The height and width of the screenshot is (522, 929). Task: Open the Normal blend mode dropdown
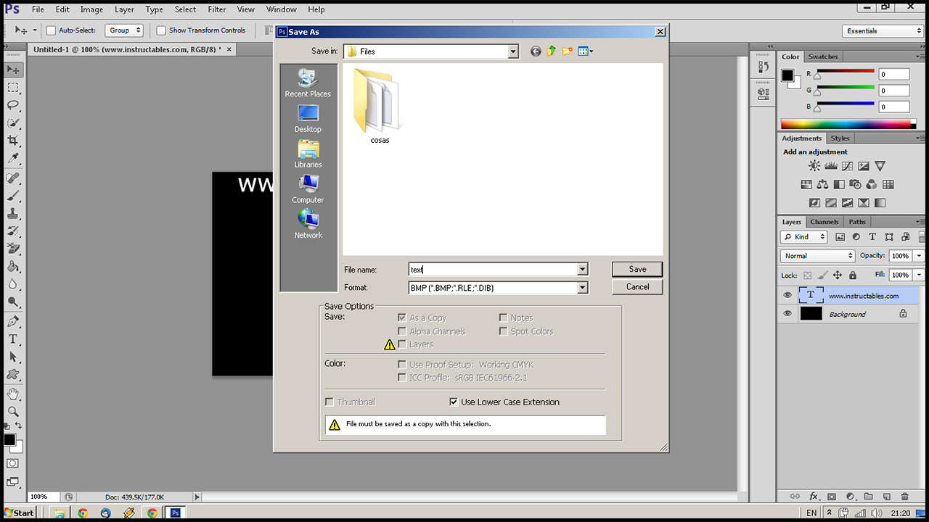tap(818, 256)
